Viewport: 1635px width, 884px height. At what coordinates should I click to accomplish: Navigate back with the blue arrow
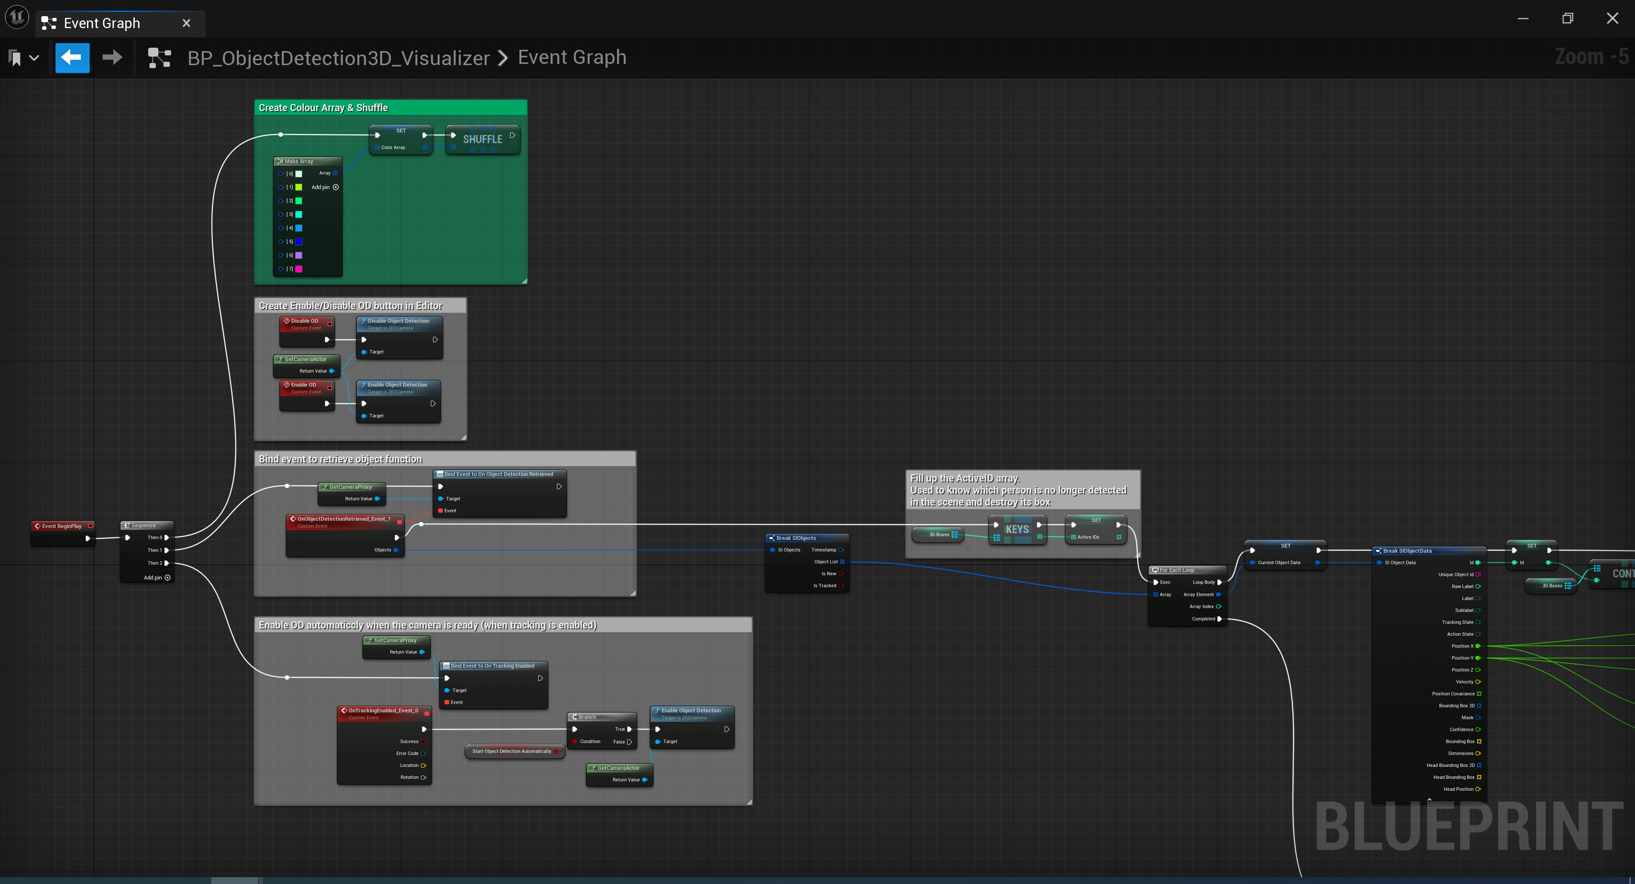(72, 58)
